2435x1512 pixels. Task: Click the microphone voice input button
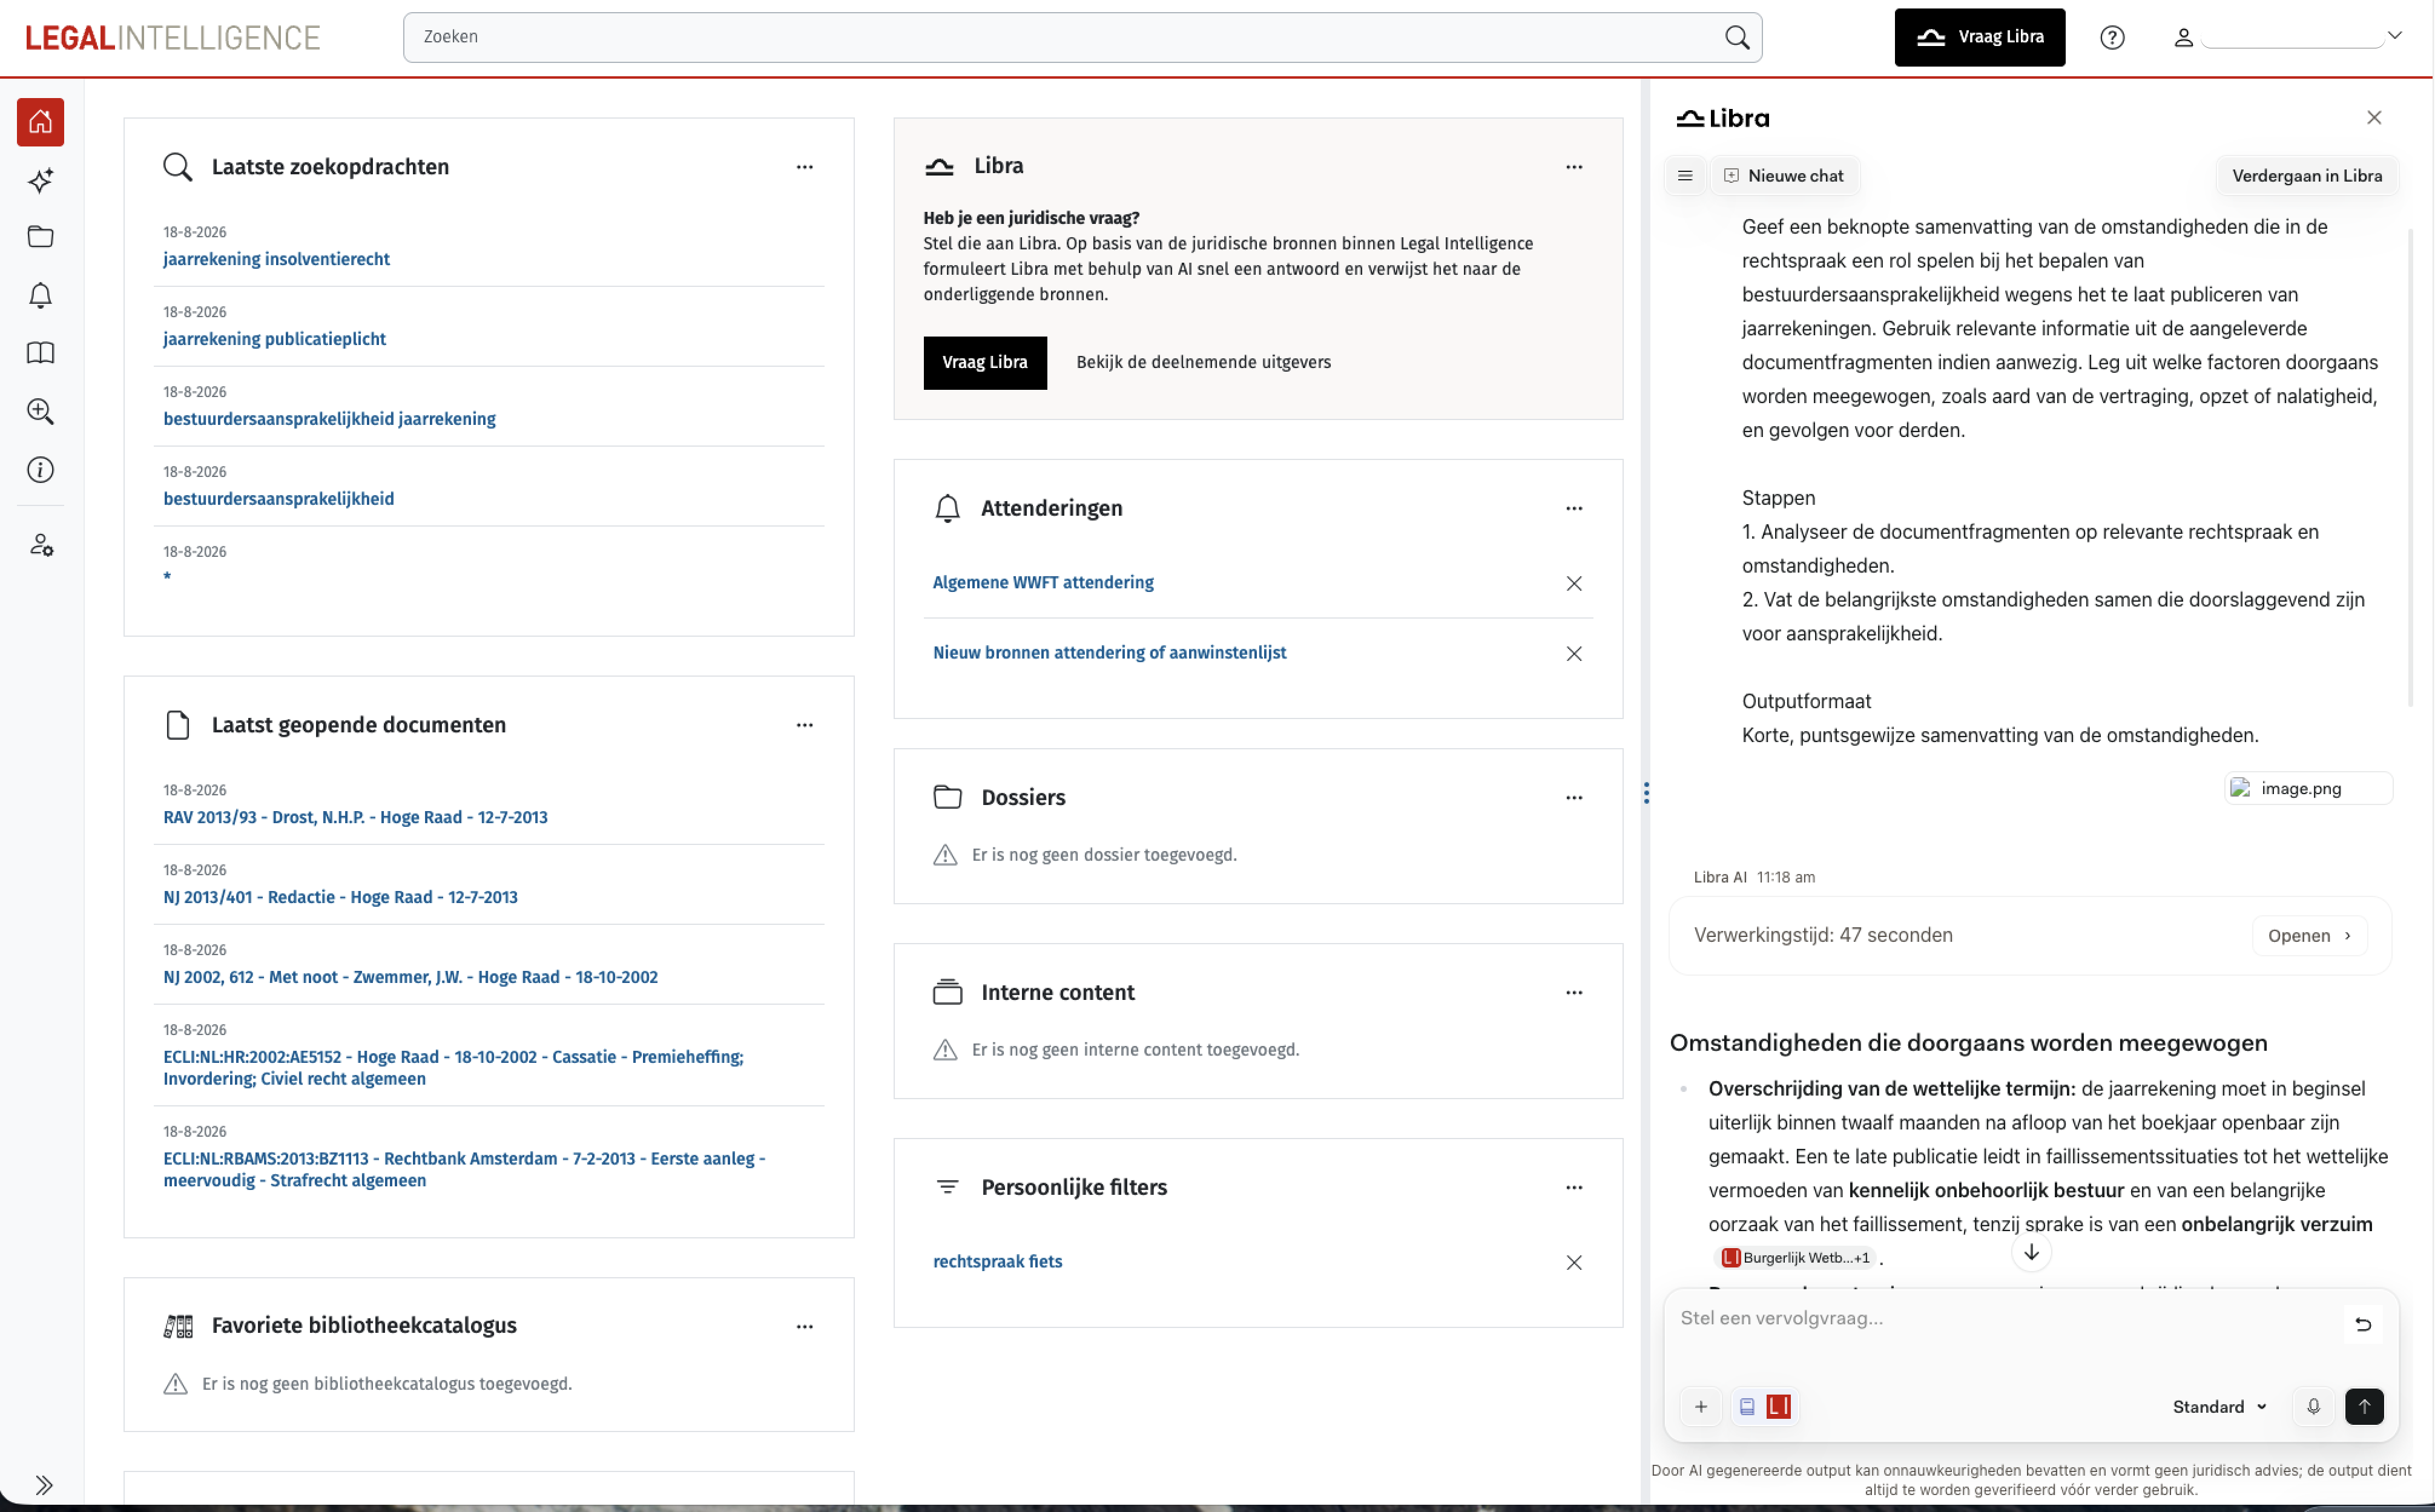click(2313, 1406)
